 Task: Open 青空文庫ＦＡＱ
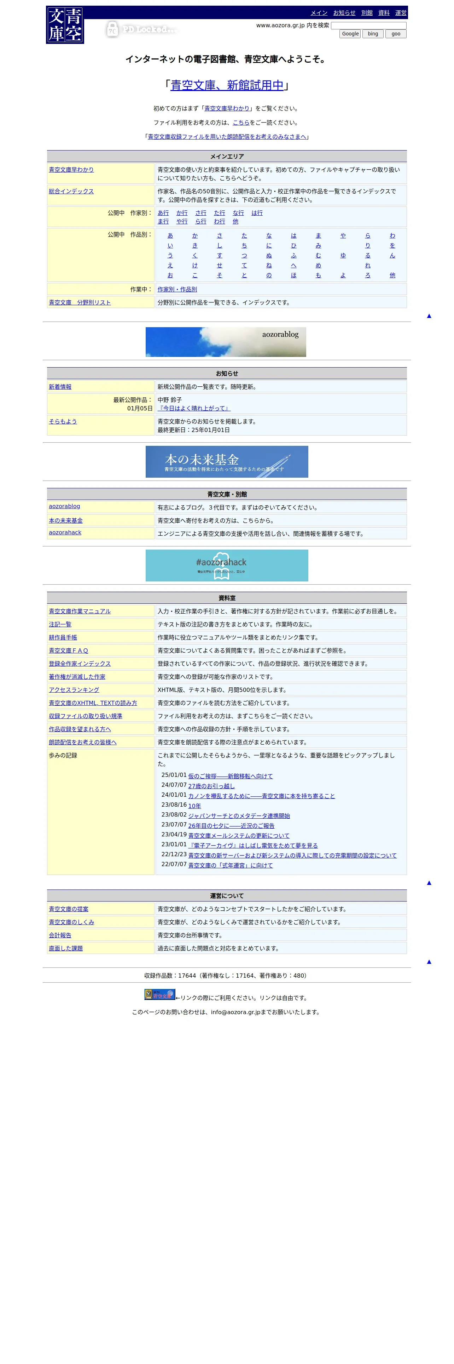68,651
